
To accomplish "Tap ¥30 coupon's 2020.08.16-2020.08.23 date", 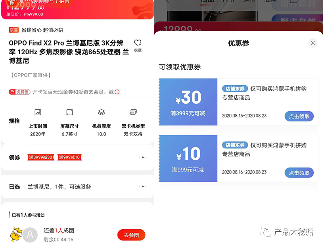I will pos(244,116).
